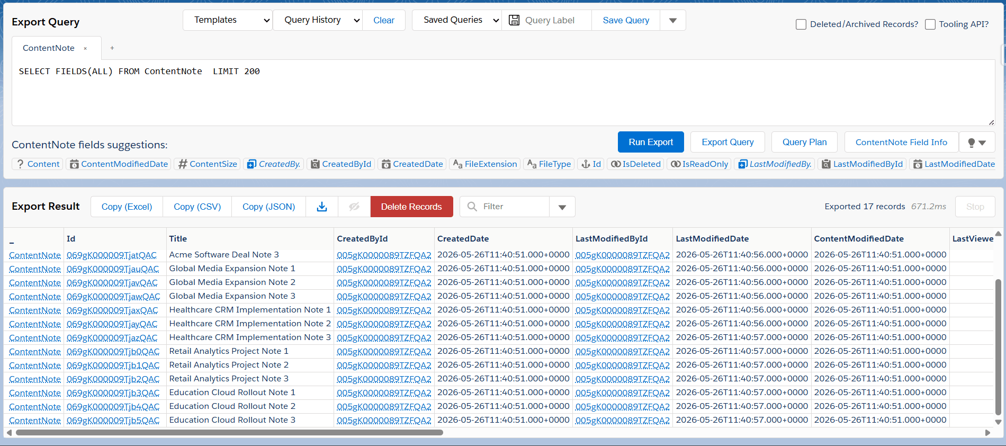This screenshot has width=1006, height=446.
Task: Open ContentNote Field Info
Action: tap(901, 142)
